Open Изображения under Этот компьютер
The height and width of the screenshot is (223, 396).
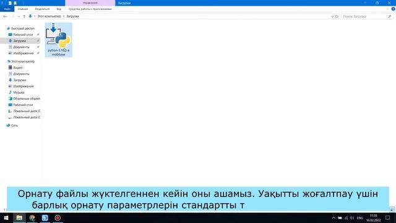pyautogui.click(x=24, y=86)
